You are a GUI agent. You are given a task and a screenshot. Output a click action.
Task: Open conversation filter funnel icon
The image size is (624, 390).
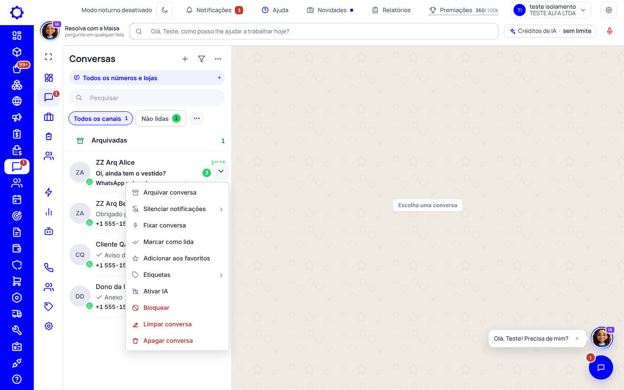coord(201,59)
